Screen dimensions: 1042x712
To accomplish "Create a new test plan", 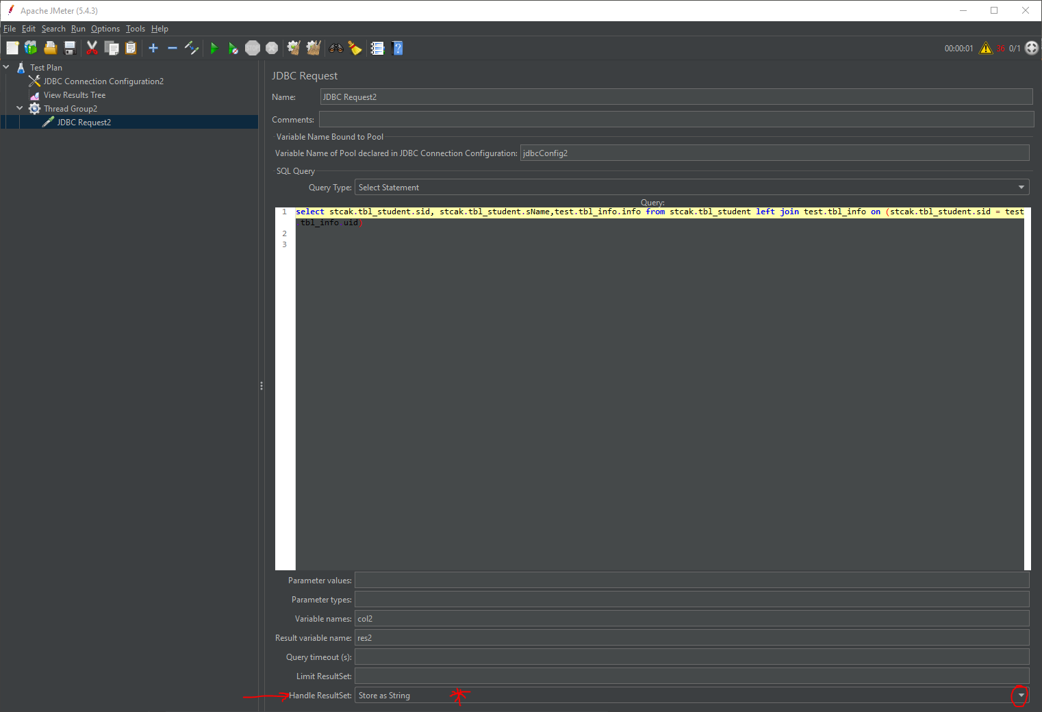I will point(12,48).
